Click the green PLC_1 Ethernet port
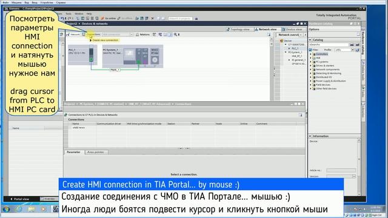The image size is (388, 218). click(x=91, y=59)
